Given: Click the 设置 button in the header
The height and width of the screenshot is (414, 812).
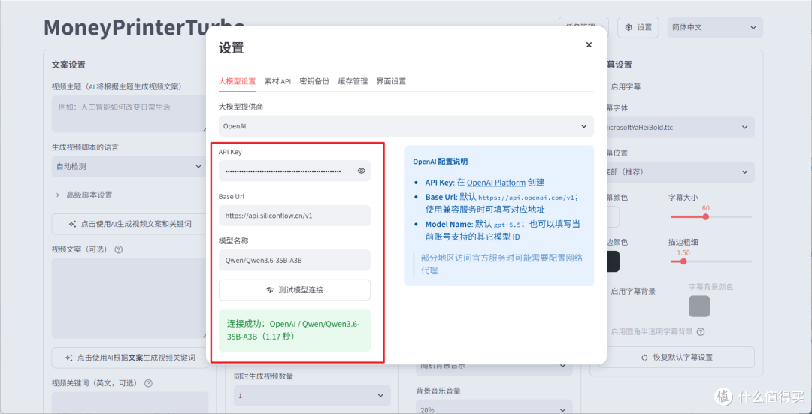Looking at the screenshot, I should [x=638, y=28].
